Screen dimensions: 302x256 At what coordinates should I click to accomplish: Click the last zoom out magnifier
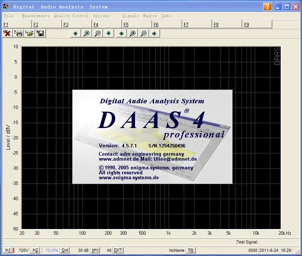click(x=143, y=33)
